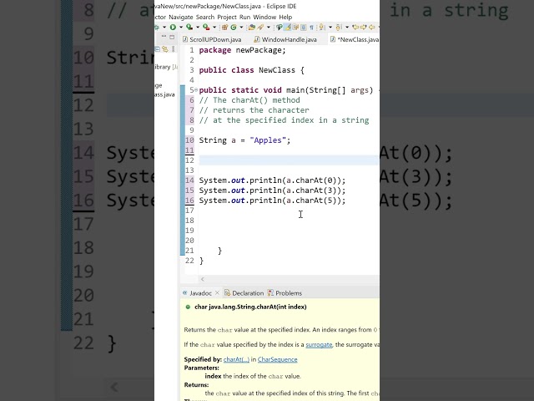Open the Coverage dropdown arrow
The image size is (534, 401).
click(198, 27)
